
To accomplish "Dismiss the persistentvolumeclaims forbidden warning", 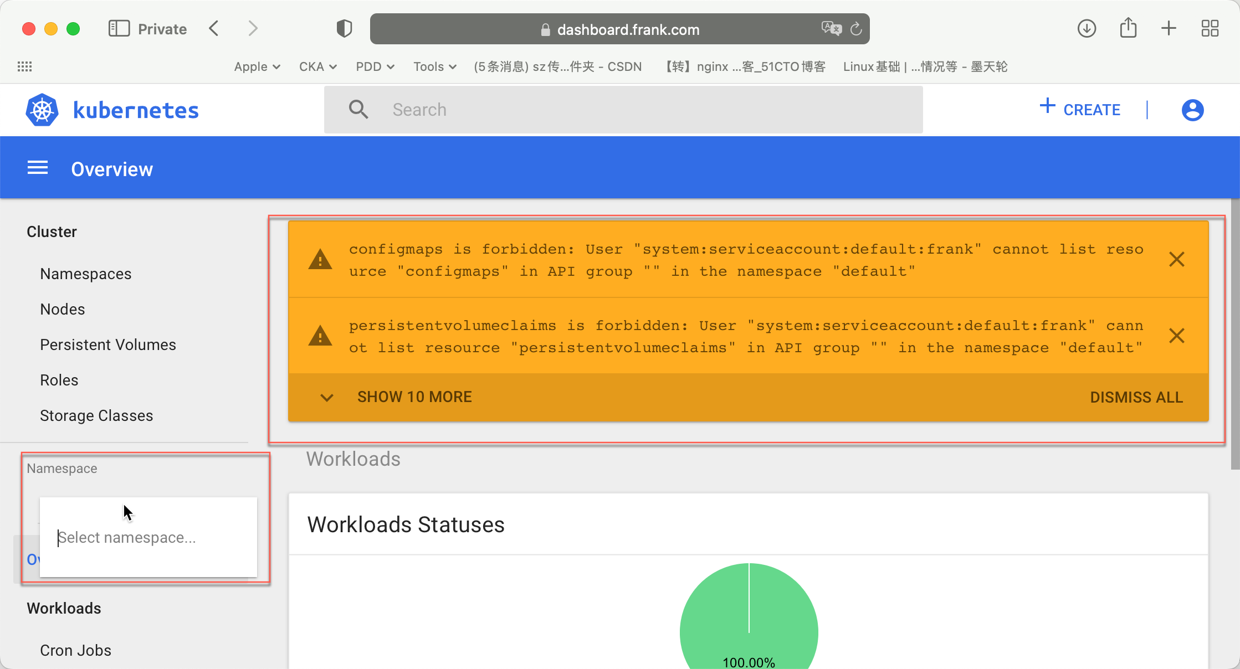I will tap(1176, 336).
